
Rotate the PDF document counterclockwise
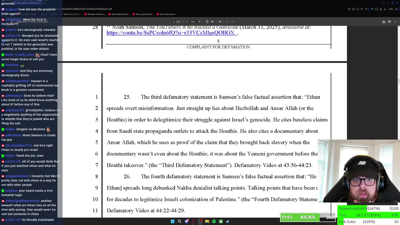(212, 22)
